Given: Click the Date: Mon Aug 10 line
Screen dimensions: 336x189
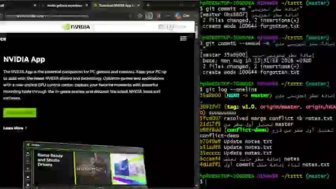Looking at the screenshot, I should click(x=257, y=61).
